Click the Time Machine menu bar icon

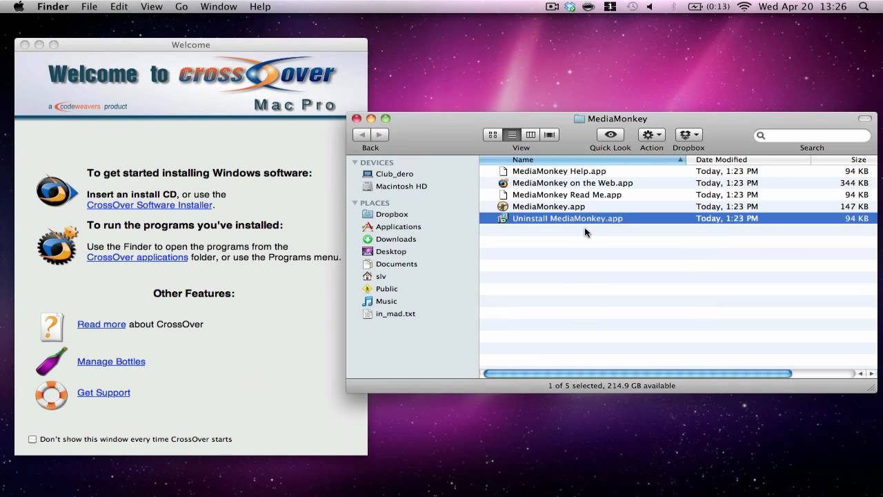pyautogui.click(x=632, y=6)
